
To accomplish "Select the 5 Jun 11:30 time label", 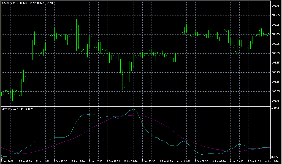I will (43, 161).
